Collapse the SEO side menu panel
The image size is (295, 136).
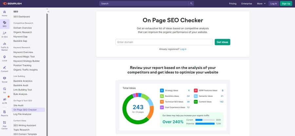coord(49,11)
